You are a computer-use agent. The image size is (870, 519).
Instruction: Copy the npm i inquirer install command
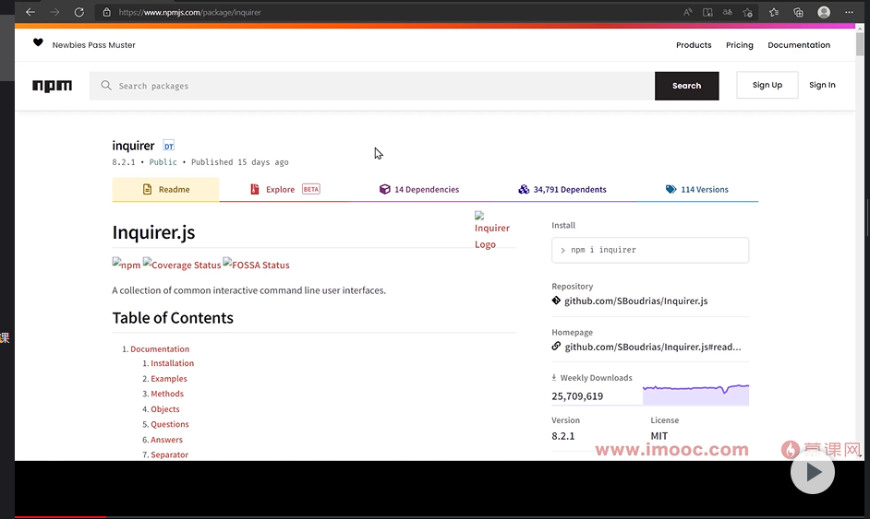click(x=650, y=250)
